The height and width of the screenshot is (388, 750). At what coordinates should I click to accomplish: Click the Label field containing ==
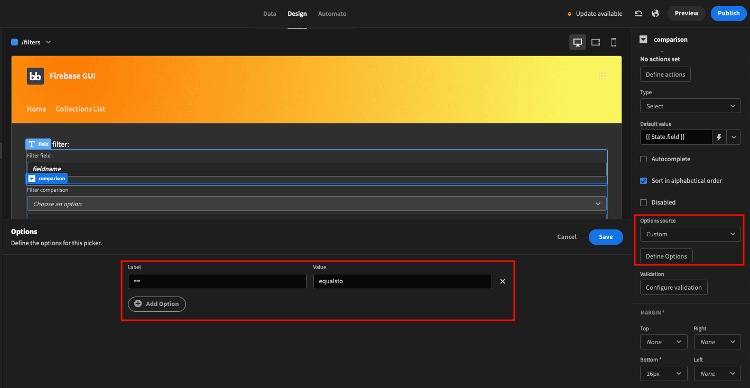(x=217, y=281)
